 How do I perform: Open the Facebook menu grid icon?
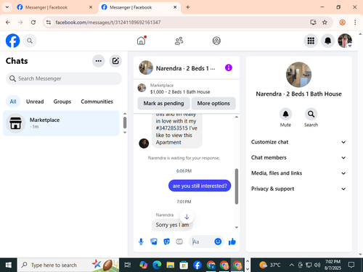[311, 41]
